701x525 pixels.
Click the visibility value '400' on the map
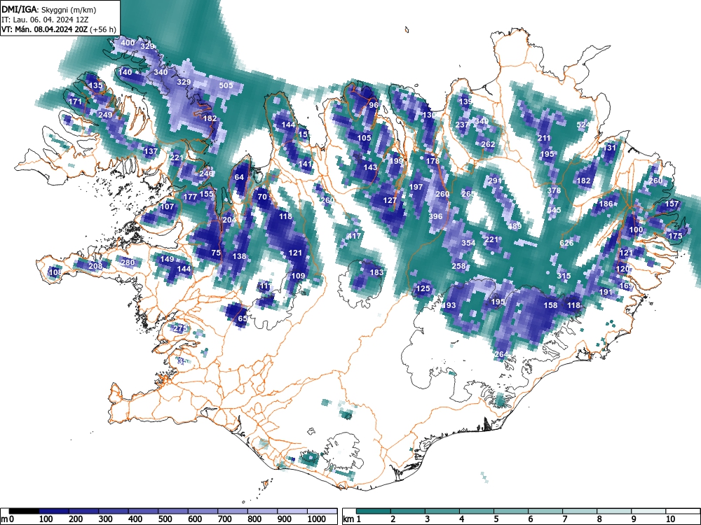pyautogui.click(x=128, y=43)
